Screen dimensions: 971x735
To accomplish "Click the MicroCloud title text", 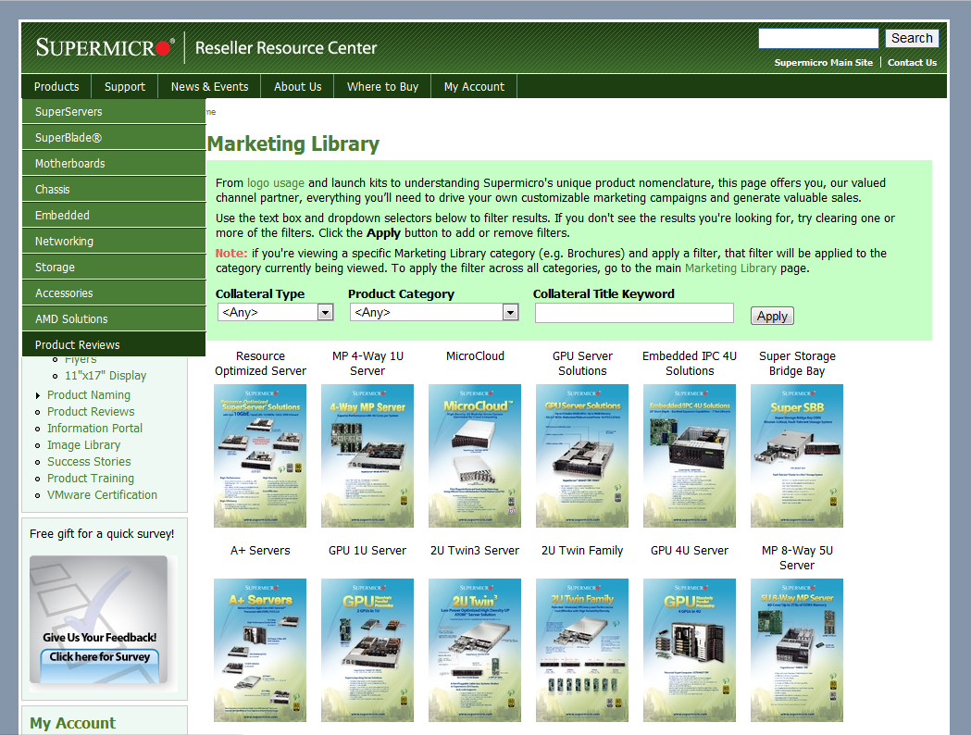I will coord(475,356).
